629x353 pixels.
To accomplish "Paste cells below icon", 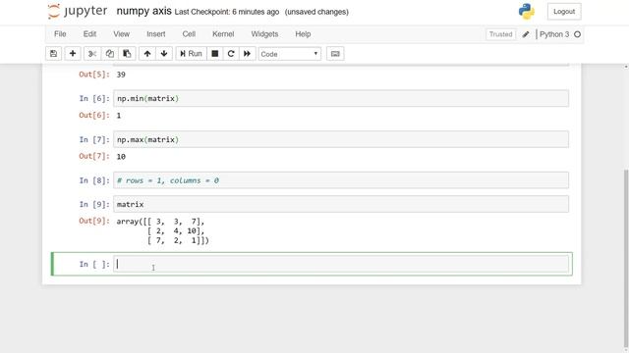I will pos(127,54).
